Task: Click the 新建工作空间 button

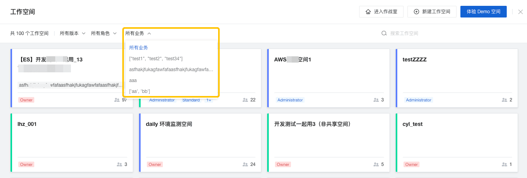Action: tap(432, 12)
